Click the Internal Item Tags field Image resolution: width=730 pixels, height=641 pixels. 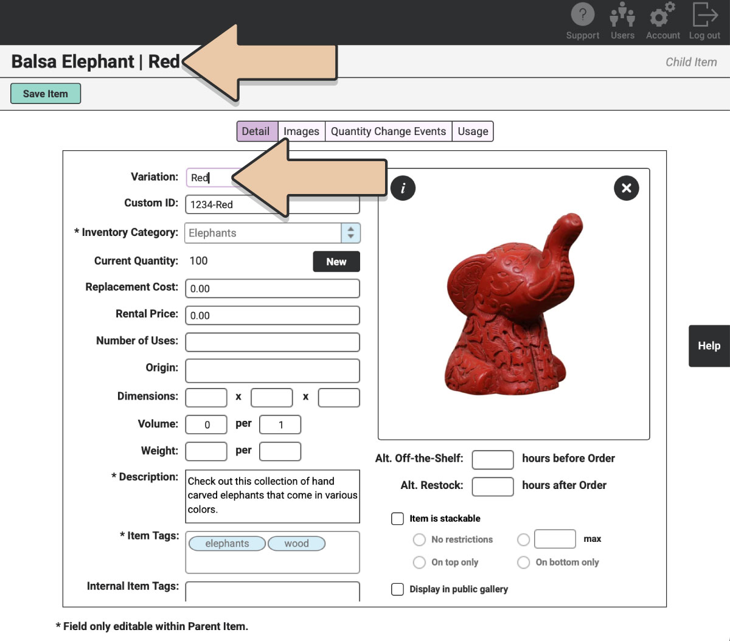click(x=273, y=592)
